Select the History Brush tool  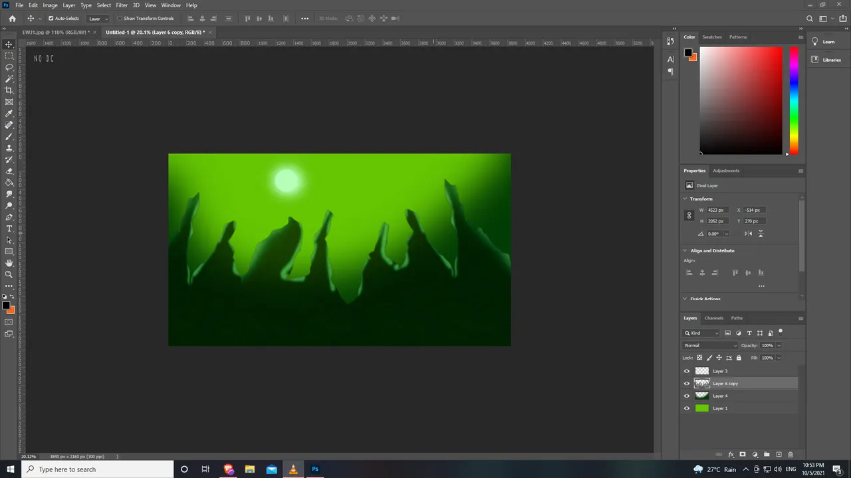pyautogui.click(x=9, y=159)
